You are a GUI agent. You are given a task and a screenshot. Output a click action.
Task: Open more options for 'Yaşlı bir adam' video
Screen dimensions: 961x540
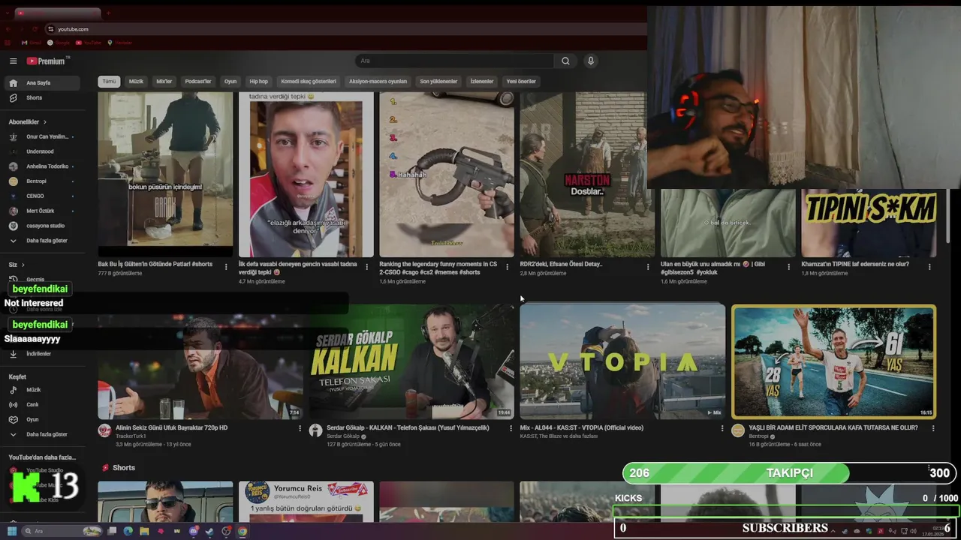pos(933,429)
